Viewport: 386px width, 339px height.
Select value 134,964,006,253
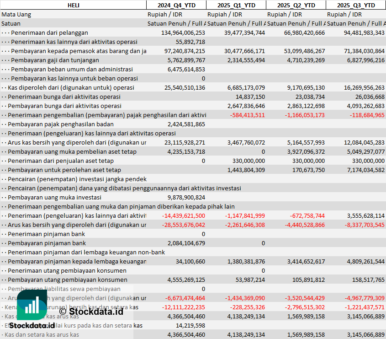[x=183, y=32]
